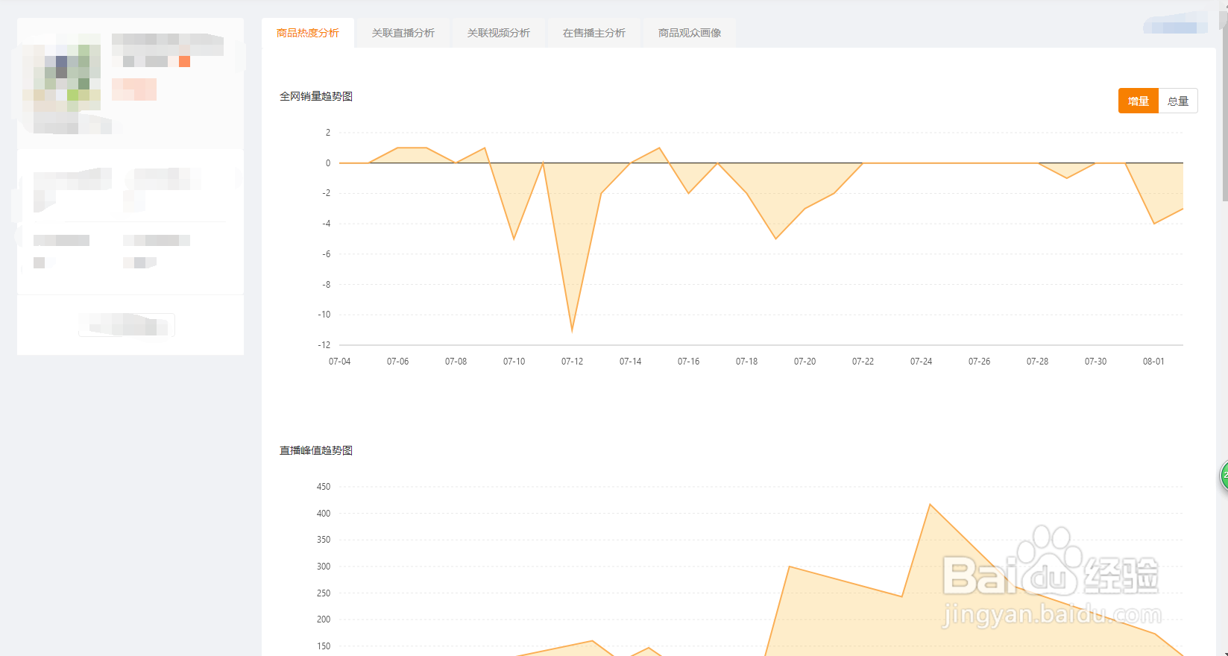Viewport: 1228px width, 656px height.
Task: Click the 07-18 x-axis label
Action: pyautogui.click(x=746, y=362)
